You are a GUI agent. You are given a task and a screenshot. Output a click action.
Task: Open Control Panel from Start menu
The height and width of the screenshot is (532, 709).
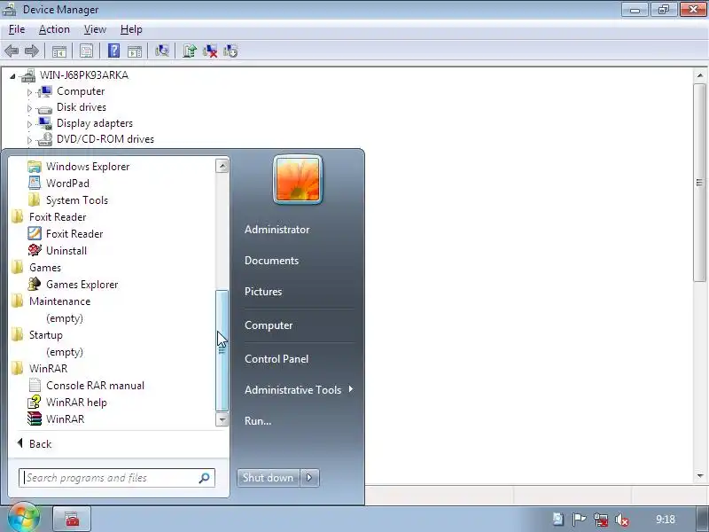tap(277, 359)
